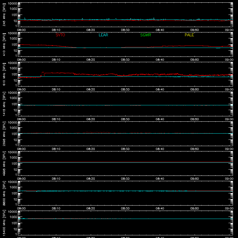This screenshot has width=238, height=238.
Task: Click 08:40 time label under 410 MHz plot
Action: 160,60
